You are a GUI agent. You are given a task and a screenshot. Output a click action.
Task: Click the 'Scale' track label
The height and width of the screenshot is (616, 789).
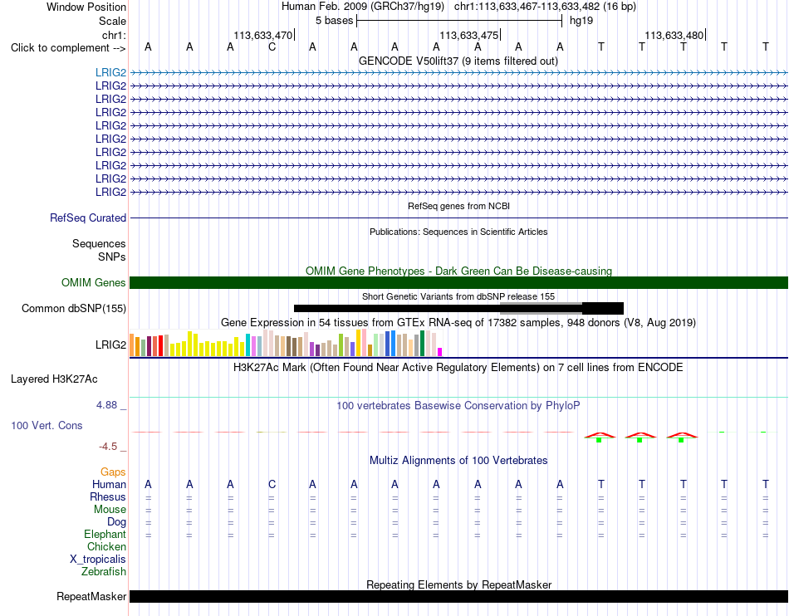(x=112, y=21)
